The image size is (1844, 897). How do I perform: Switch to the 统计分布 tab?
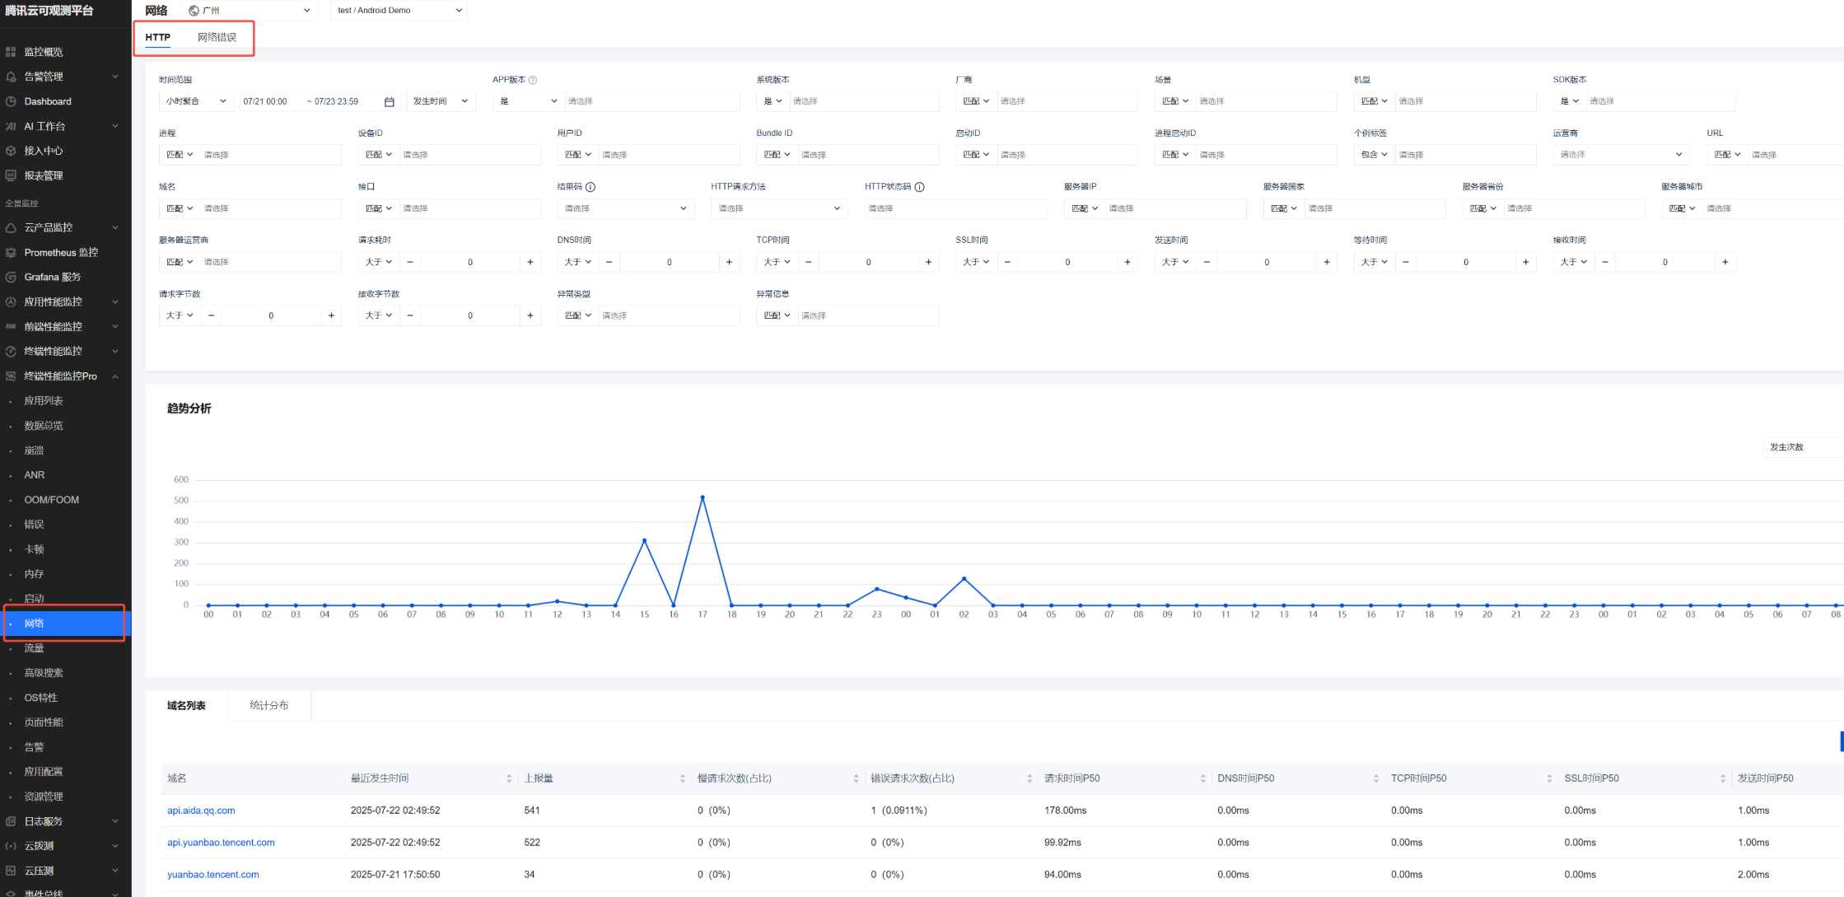click(269, 706)
